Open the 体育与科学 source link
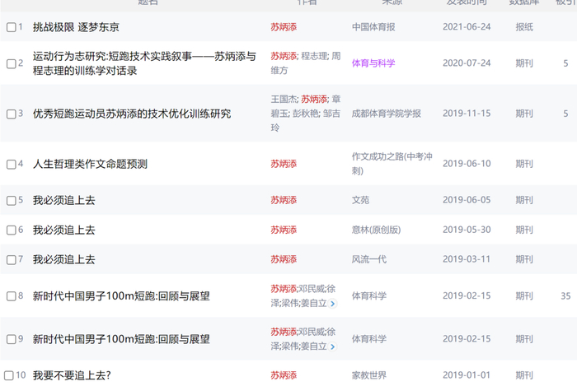 (x=373, y=63)
